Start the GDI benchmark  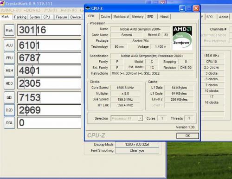click(9, 97)
